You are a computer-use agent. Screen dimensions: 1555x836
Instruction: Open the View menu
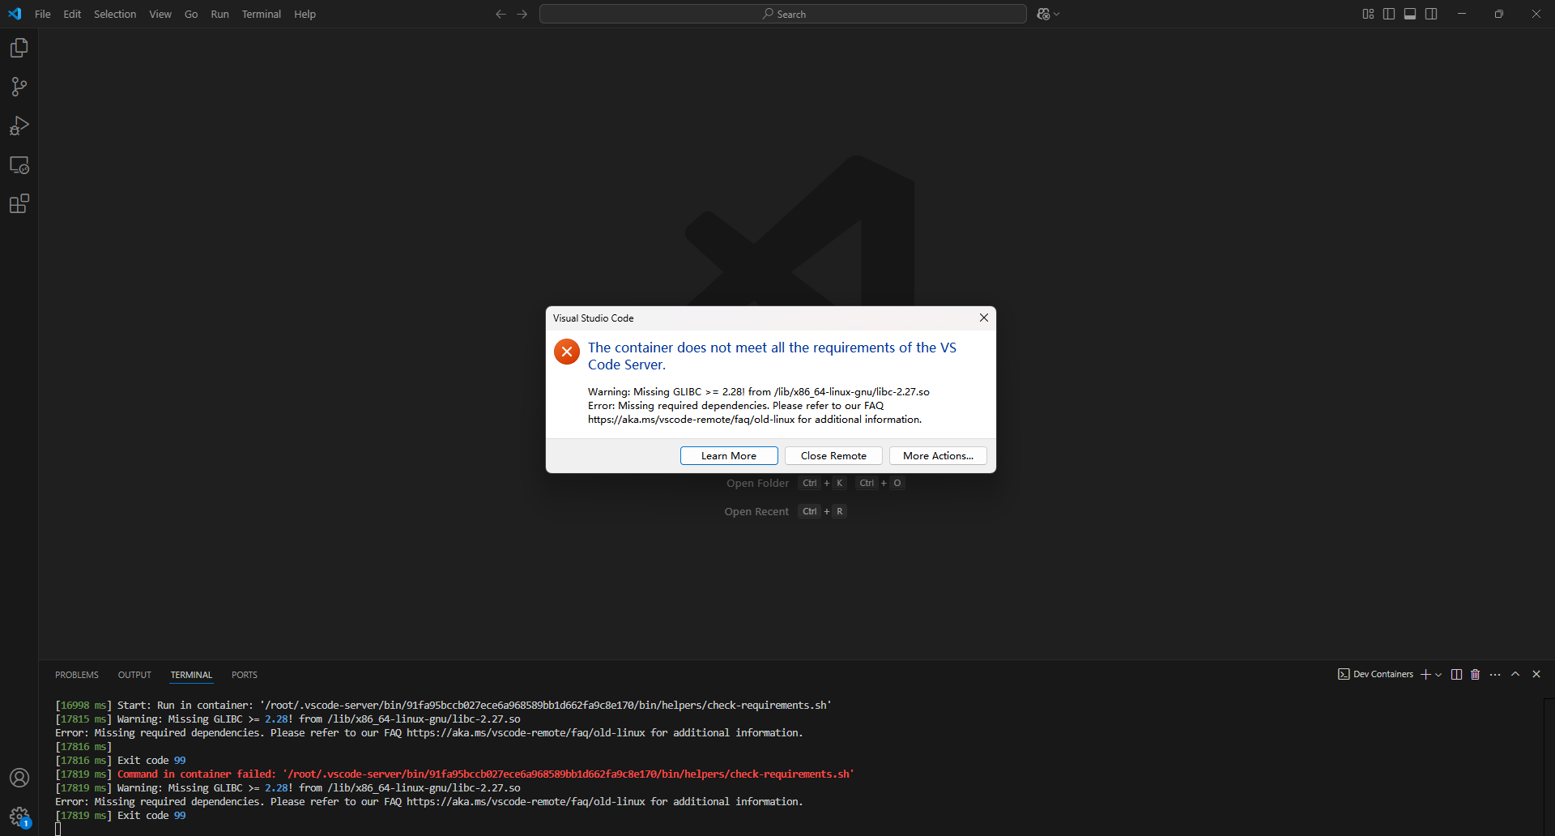tap(160, 14)
